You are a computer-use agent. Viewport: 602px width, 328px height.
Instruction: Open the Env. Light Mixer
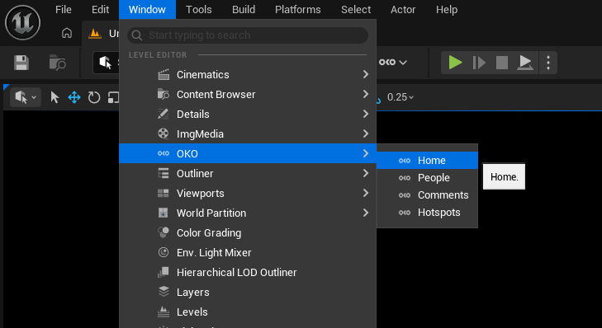248,252
